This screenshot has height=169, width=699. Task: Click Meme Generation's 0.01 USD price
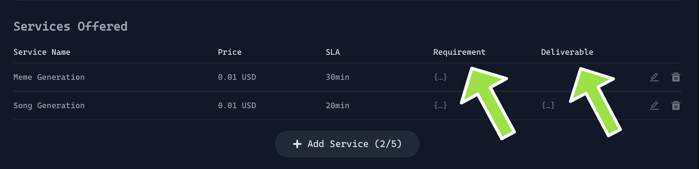coord(237,77)
